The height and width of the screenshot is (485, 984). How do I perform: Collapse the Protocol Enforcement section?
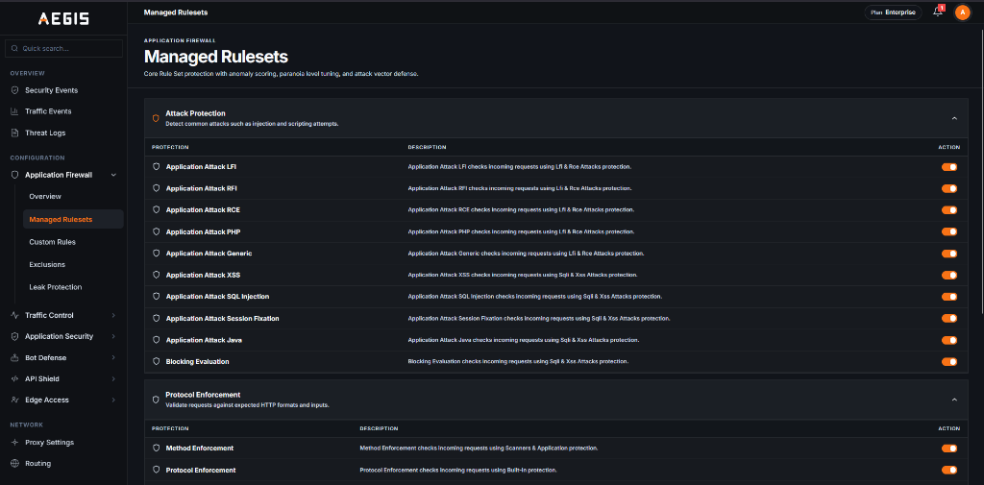coord(954,400)
